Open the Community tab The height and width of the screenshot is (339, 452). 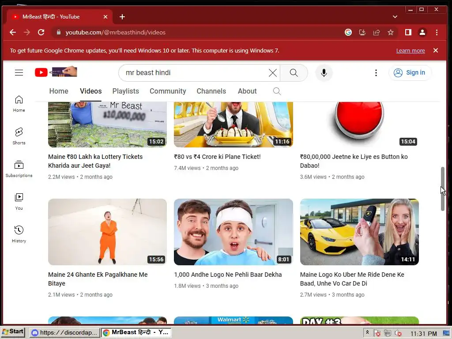point(168,91)
